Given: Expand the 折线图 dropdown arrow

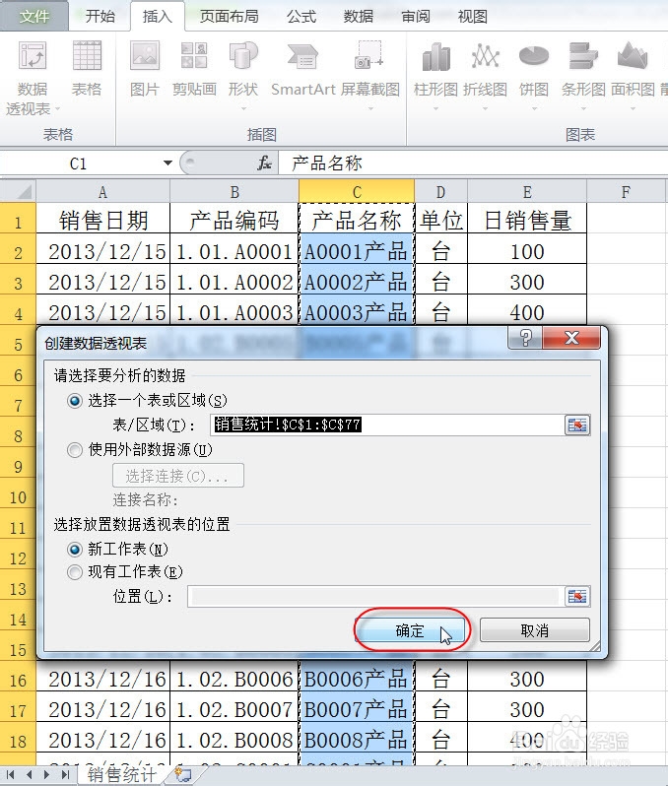Looking at the screenshot, I should pos(485,108).
